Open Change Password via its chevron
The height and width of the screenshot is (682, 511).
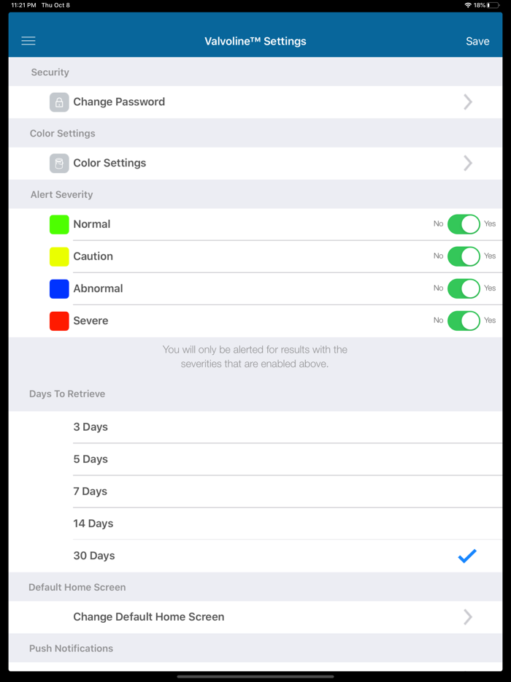468,102
